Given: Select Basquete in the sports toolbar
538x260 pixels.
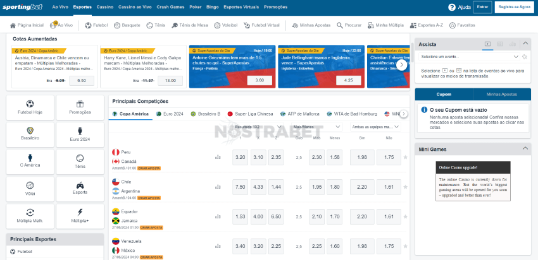Looking at the screenshot, I should 127,25.
